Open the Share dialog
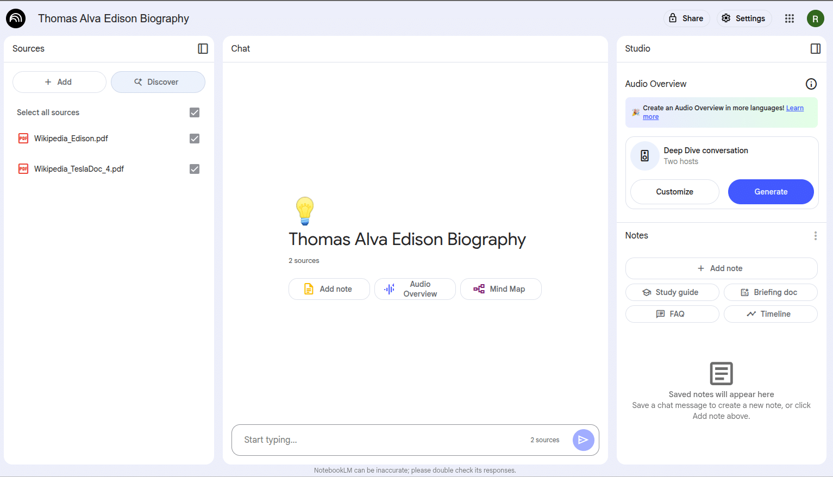 pos(686,18)
